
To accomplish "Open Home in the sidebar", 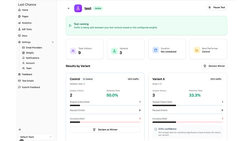I will pos(25,10).
